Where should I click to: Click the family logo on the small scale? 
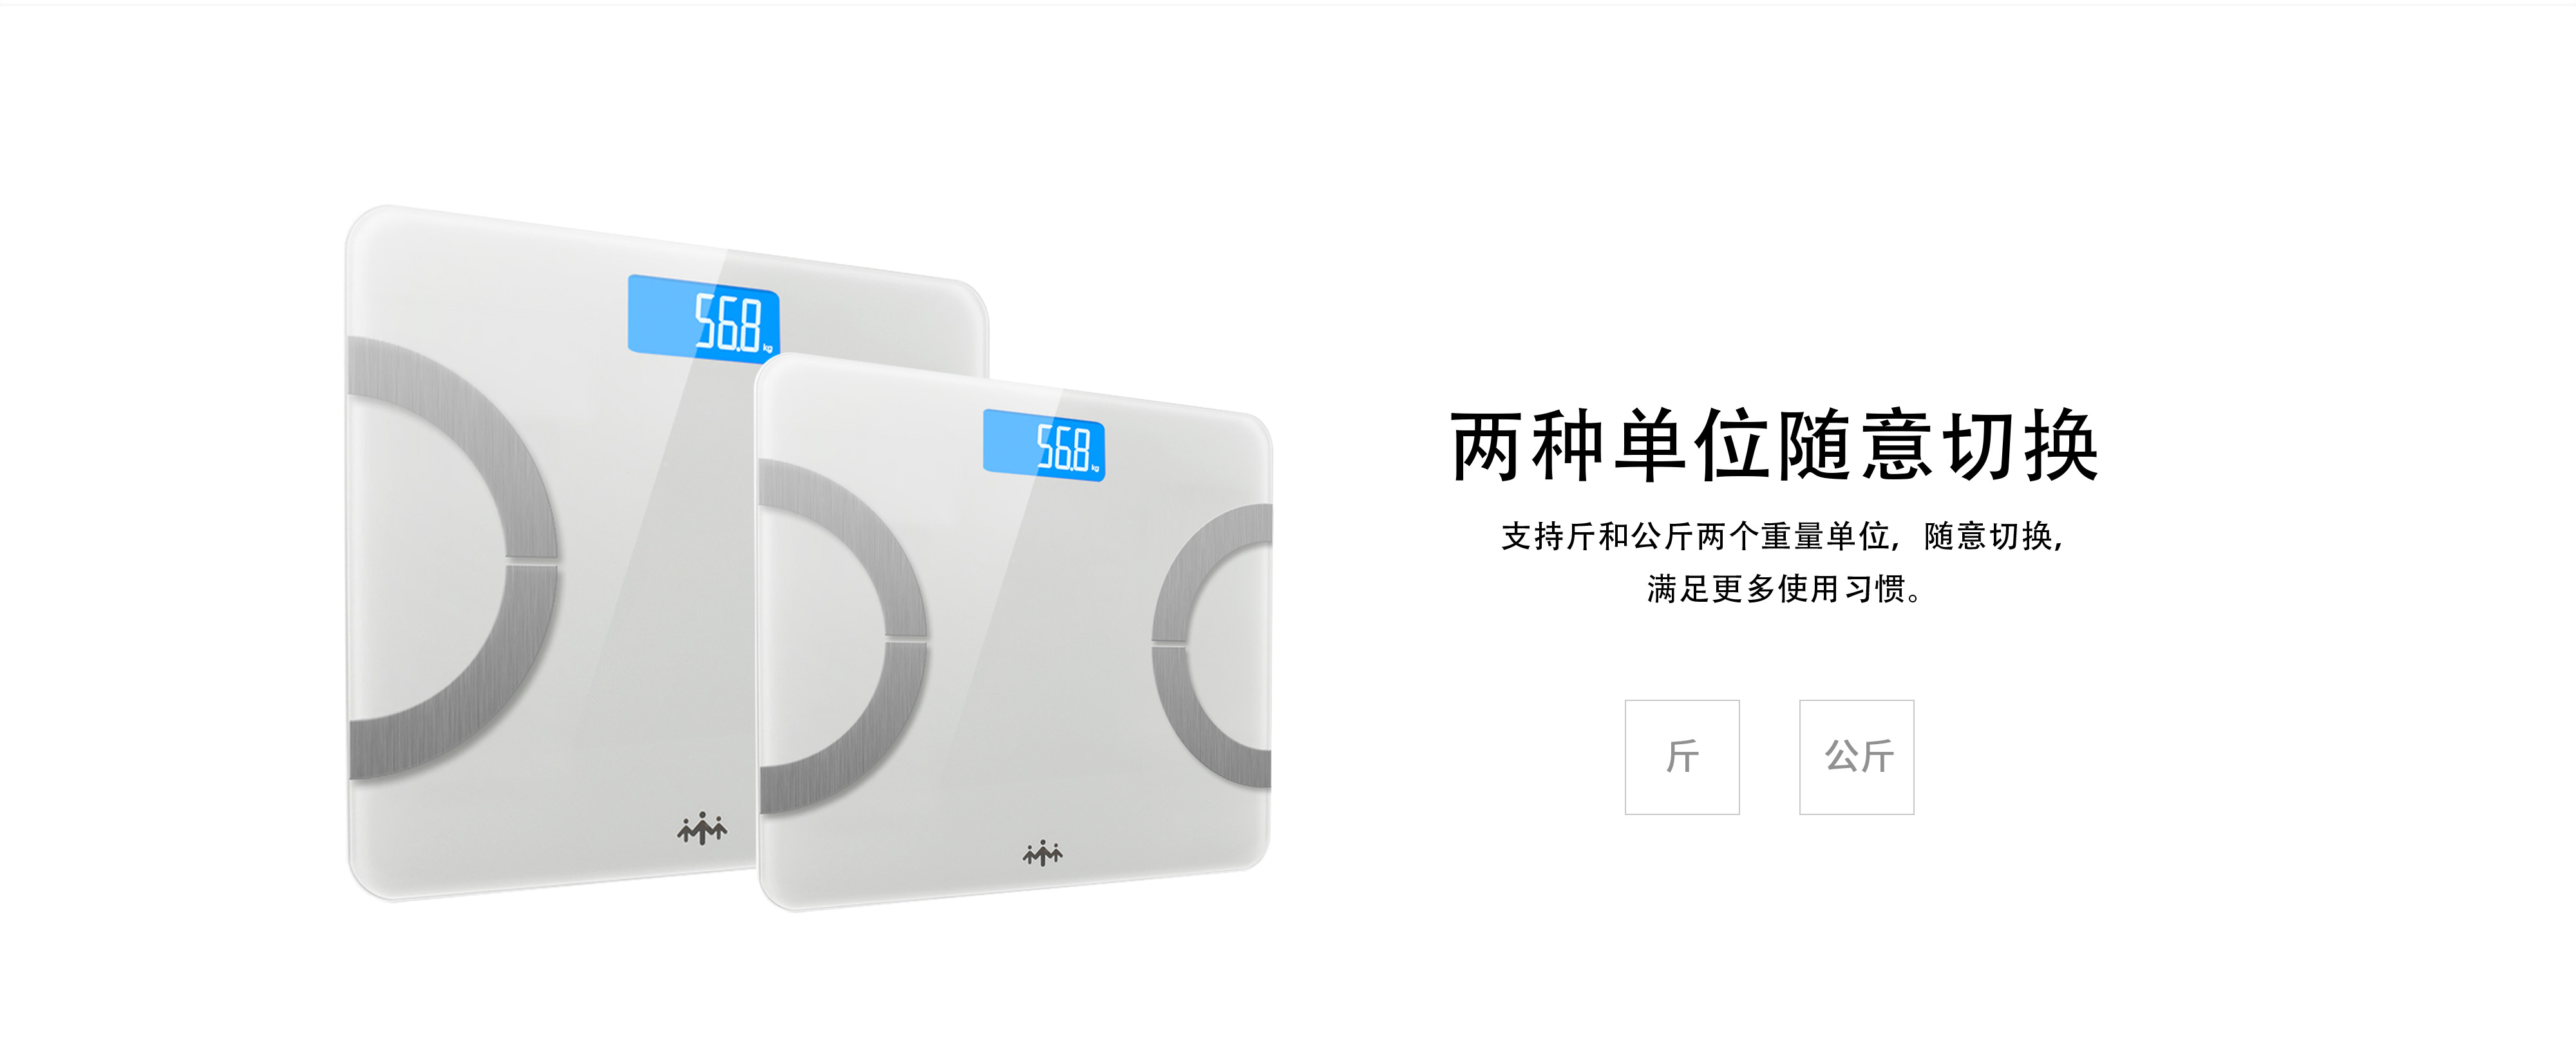click(1042, 853)
